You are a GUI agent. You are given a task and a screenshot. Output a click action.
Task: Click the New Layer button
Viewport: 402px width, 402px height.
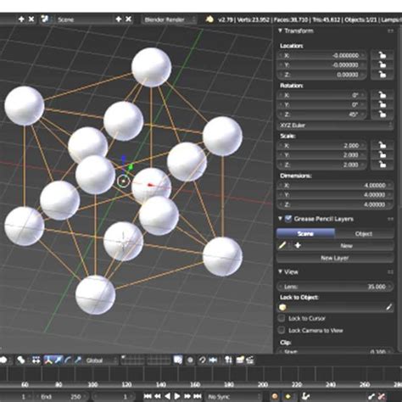click(335, 258)
